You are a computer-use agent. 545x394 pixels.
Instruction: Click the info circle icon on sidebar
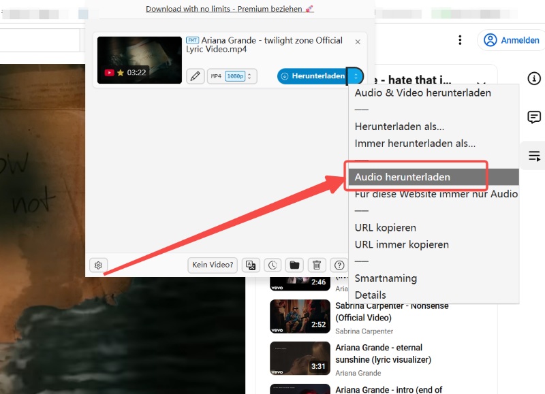[x=534, y=78]
